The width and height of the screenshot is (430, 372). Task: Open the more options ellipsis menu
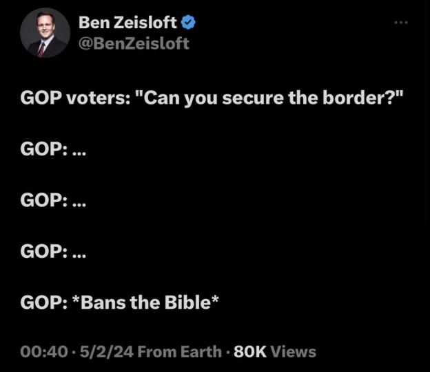401,23
